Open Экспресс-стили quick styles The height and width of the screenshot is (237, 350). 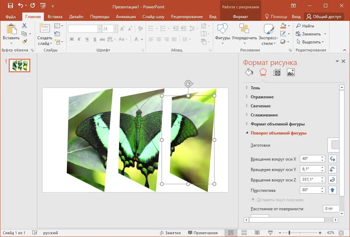268,34
